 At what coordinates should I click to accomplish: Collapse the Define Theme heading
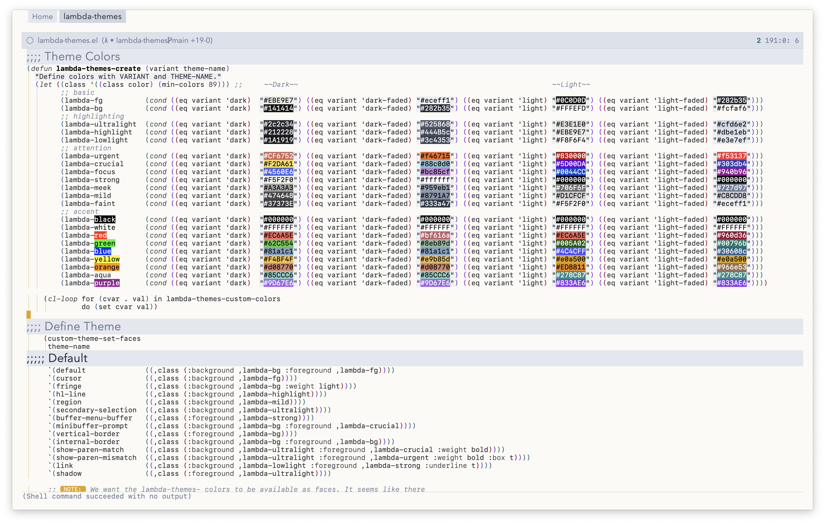tap(82, 326)
